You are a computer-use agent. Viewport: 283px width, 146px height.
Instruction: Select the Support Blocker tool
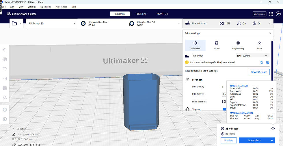point(5,98)
